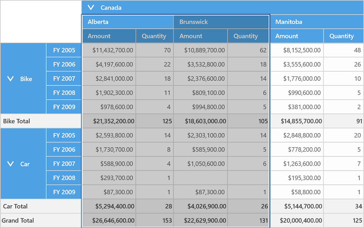Select Car Total cell $4,026,900.00

click(201, 206)
